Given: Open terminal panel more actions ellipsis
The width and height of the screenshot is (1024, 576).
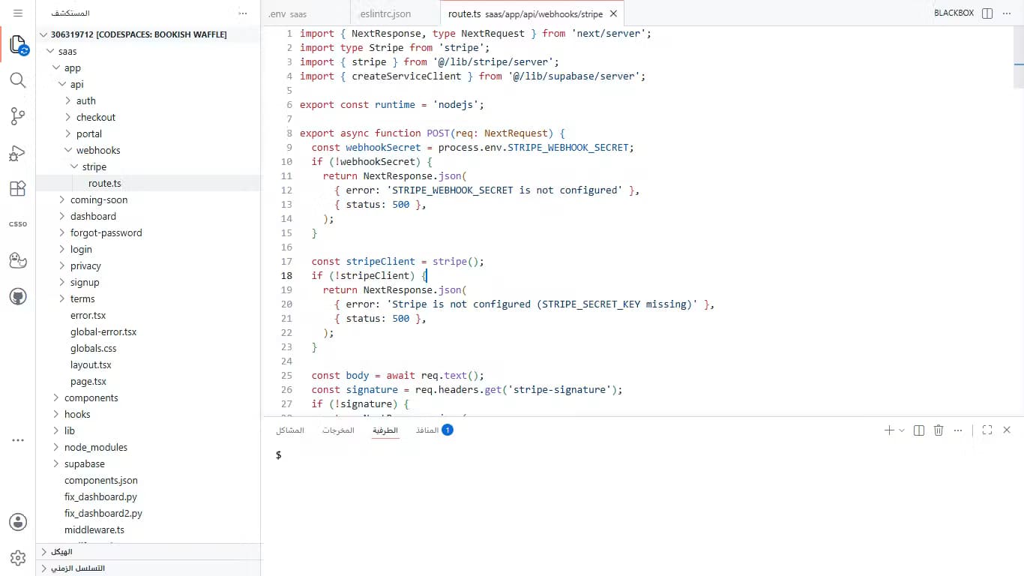Looking at the screenshot, I should [x=959, y=430].
